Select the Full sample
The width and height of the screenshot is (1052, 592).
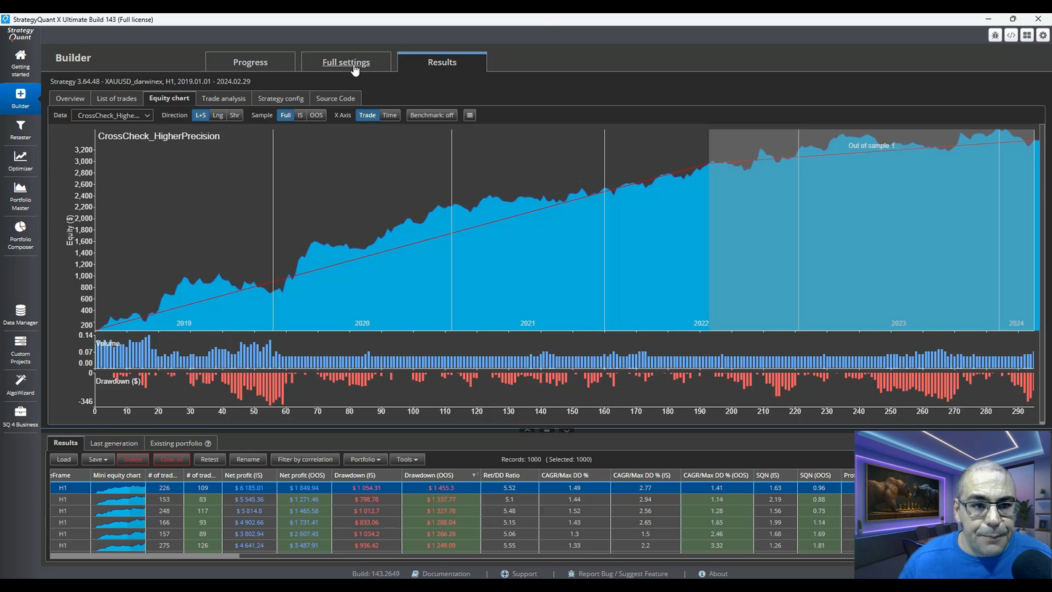coord(285,115)
